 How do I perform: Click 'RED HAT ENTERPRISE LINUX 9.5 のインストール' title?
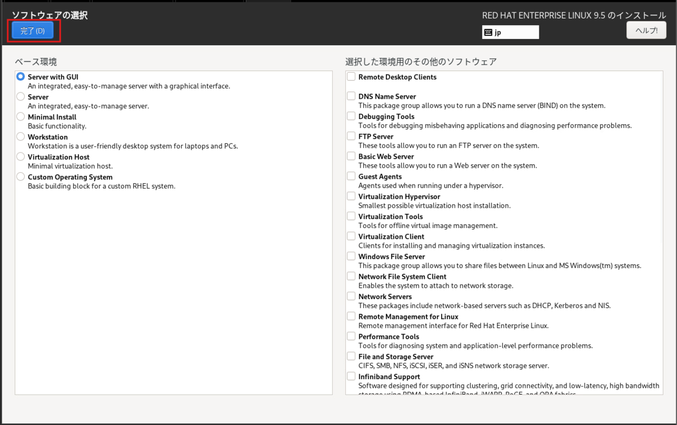click(x=574, y=15)
